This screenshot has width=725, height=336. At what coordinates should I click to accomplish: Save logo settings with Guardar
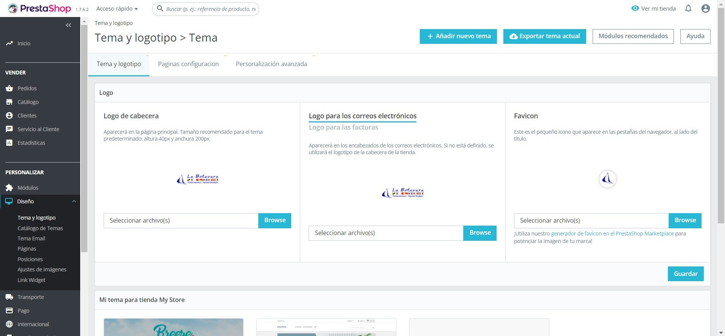[x=686, y=274]
